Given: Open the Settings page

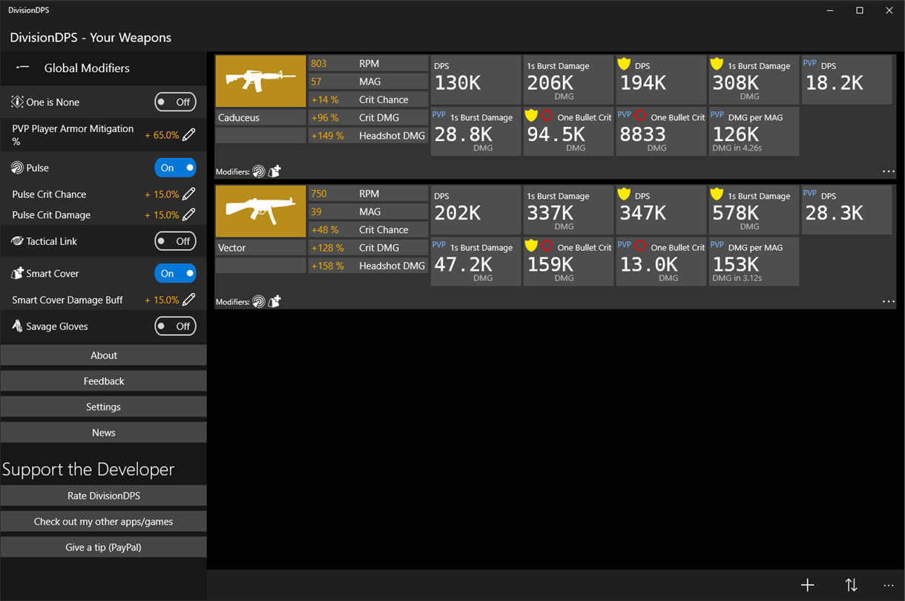Looking at the screenshot, I should [104, 407].
